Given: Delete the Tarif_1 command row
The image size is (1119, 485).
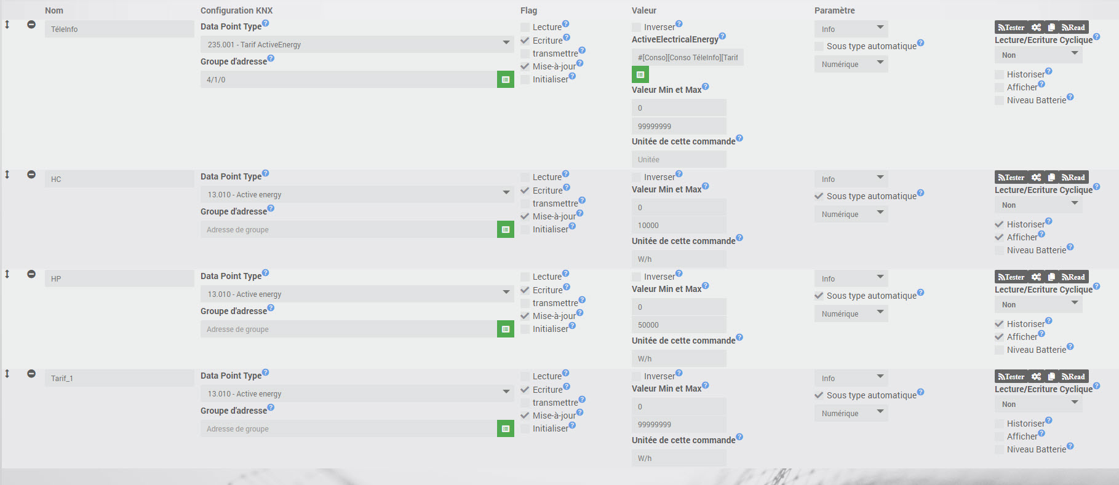Looking at the screenshot, I should (x=31, y=374).
